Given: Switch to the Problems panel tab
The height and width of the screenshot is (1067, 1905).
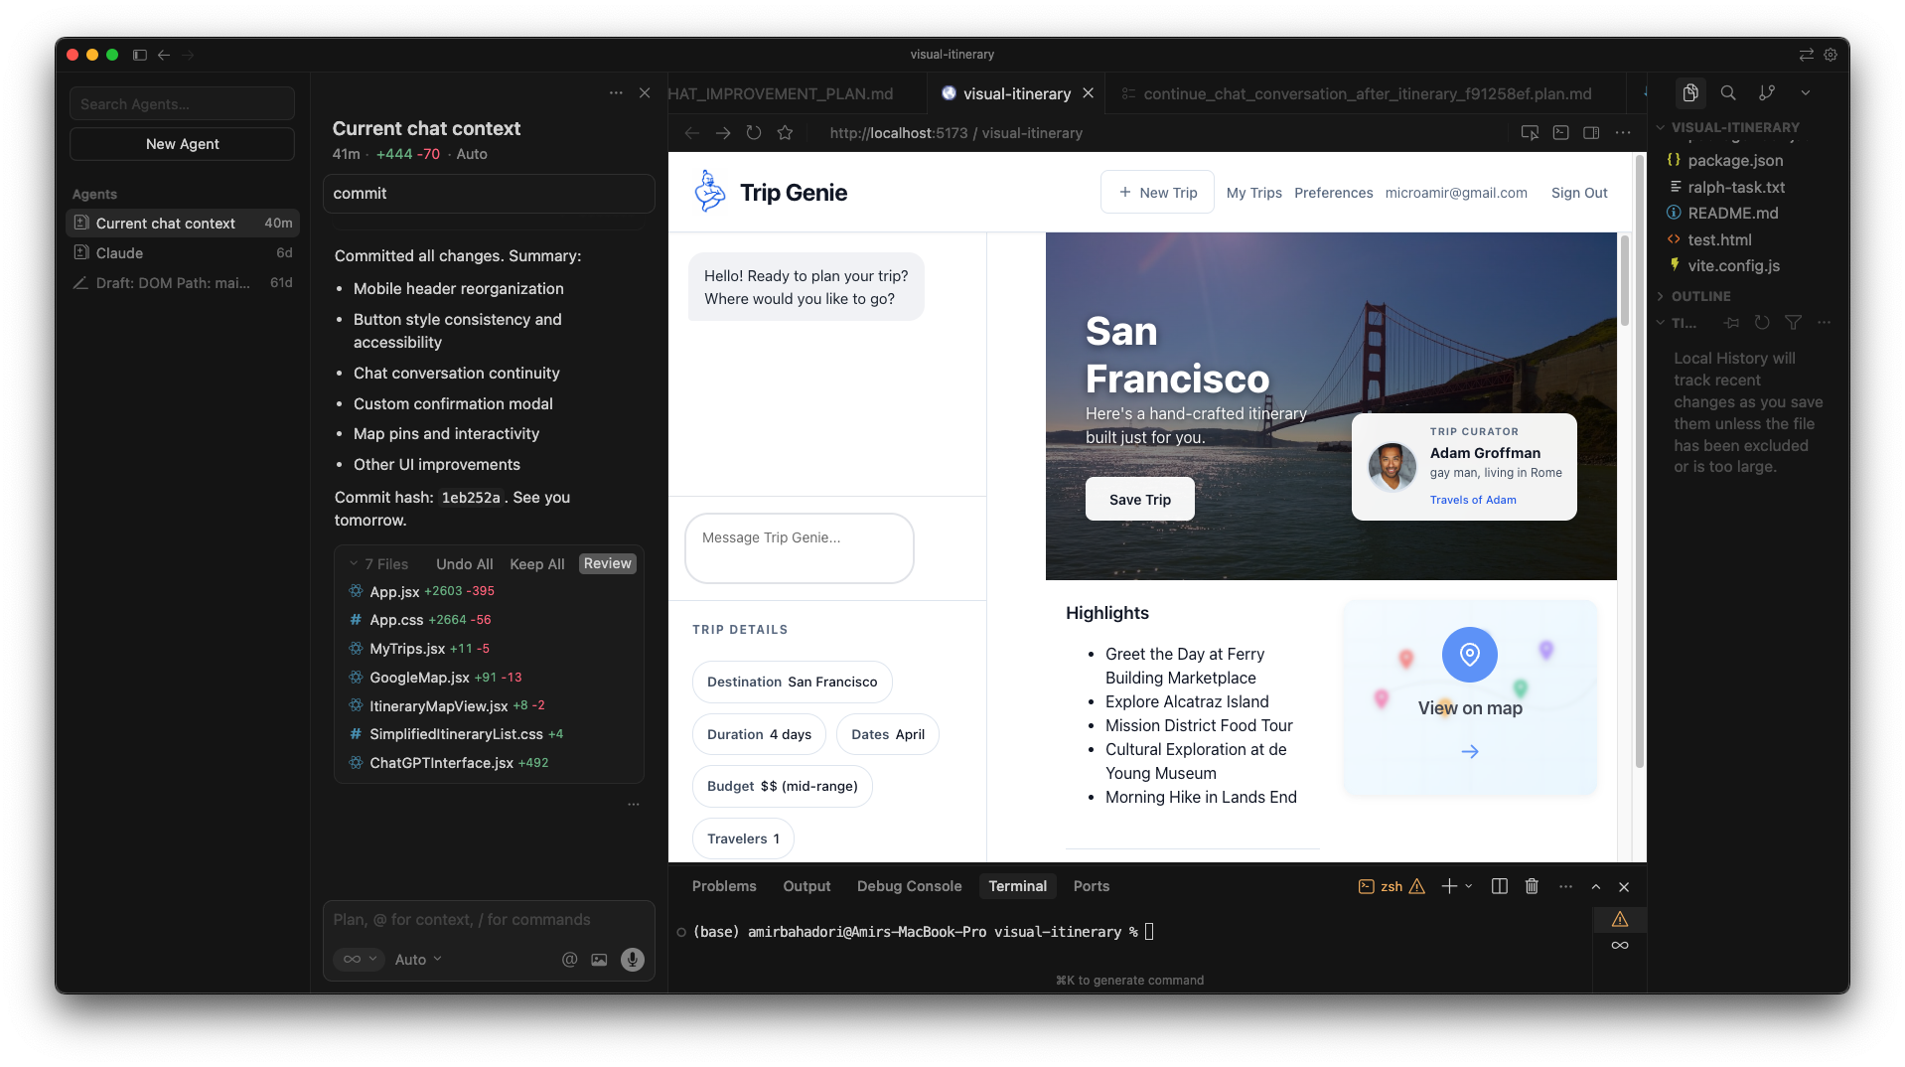Looking at the screenshot, I should 724,886.
